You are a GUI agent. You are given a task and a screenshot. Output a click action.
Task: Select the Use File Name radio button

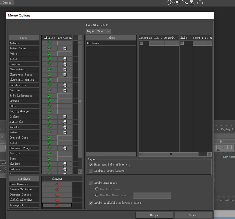click(x=97, y=189)
